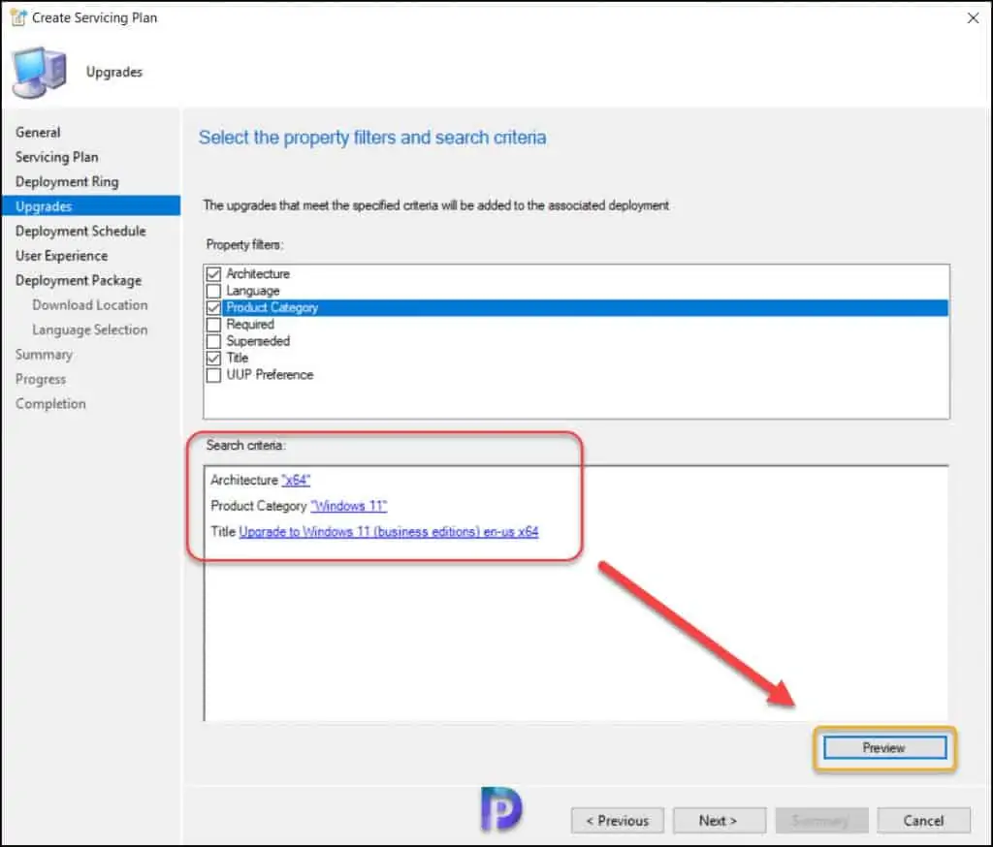This screenshot has height=847, width=993.
Task: Select Deployment Ring step
Action: 67,181
